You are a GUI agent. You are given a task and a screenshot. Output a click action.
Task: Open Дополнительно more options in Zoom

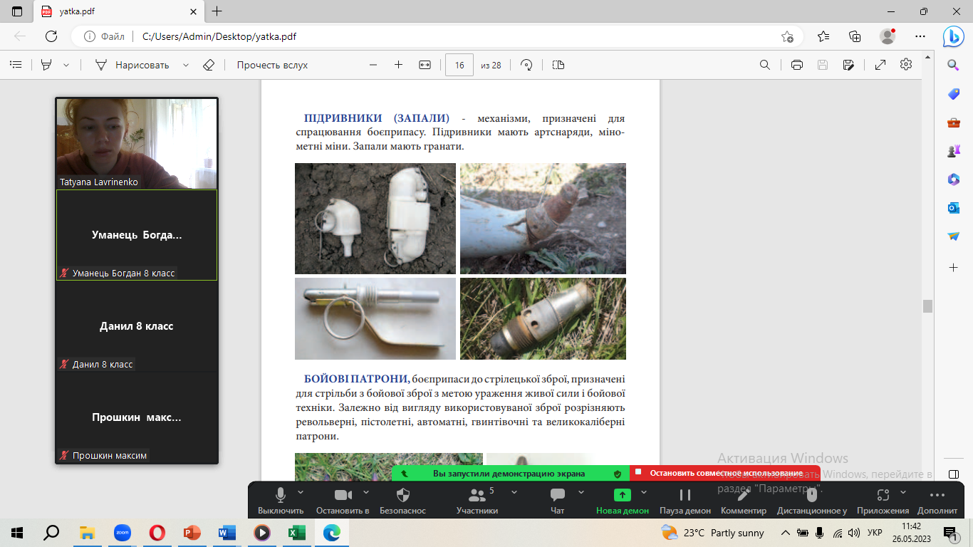[937, 501]
